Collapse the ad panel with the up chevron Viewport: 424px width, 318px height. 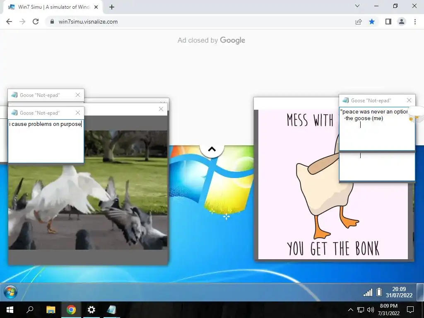pyautogui.click(x=212, y=149)
